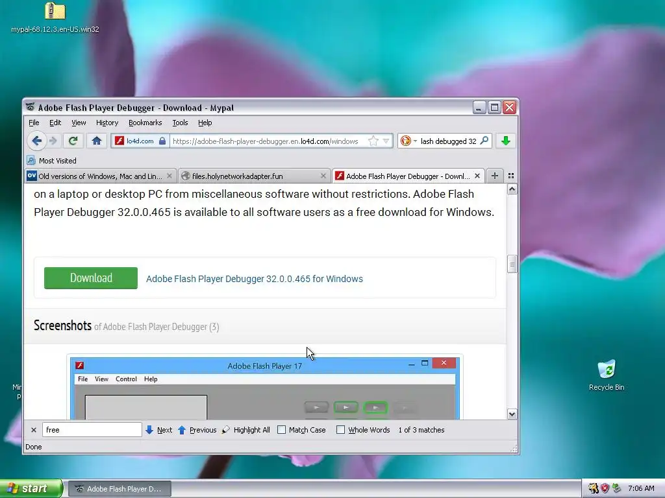
Task: Select the mypal-68.12.3 zip file on desktop
Action: point(55,18)
